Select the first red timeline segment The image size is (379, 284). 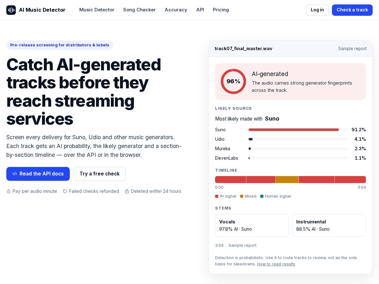coord(231,180)
